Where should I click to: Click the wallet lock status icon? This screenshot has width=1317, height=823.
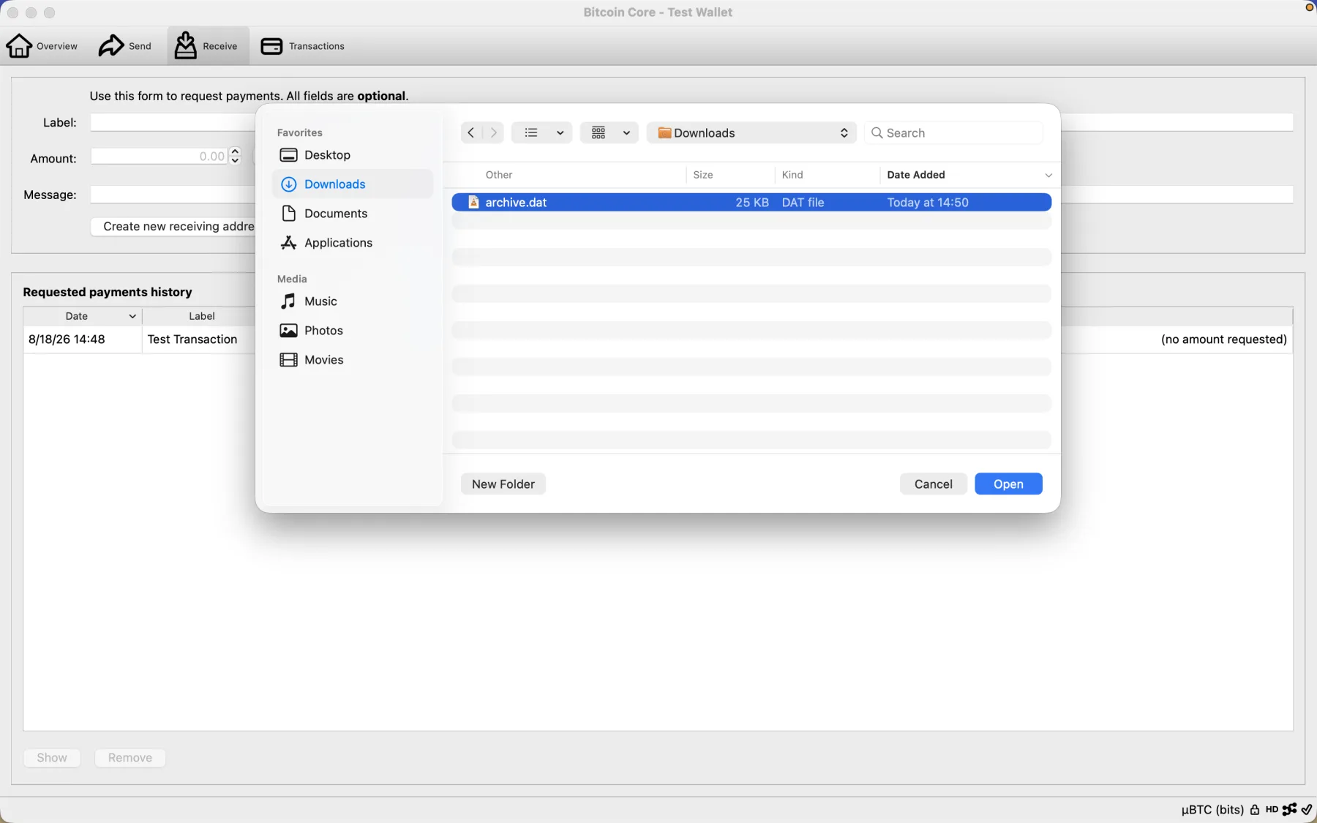tap(1255, 810)
